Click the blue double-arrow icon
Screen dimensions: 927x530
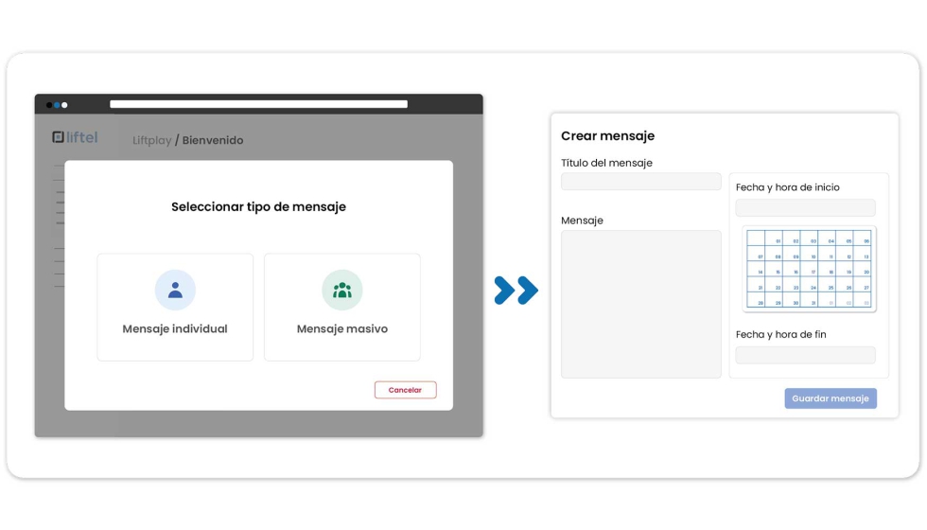(x=516, y=291)
